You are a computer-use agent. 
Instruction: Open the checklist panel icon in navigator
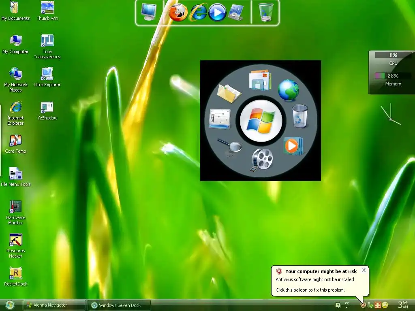tap(220, 119)
